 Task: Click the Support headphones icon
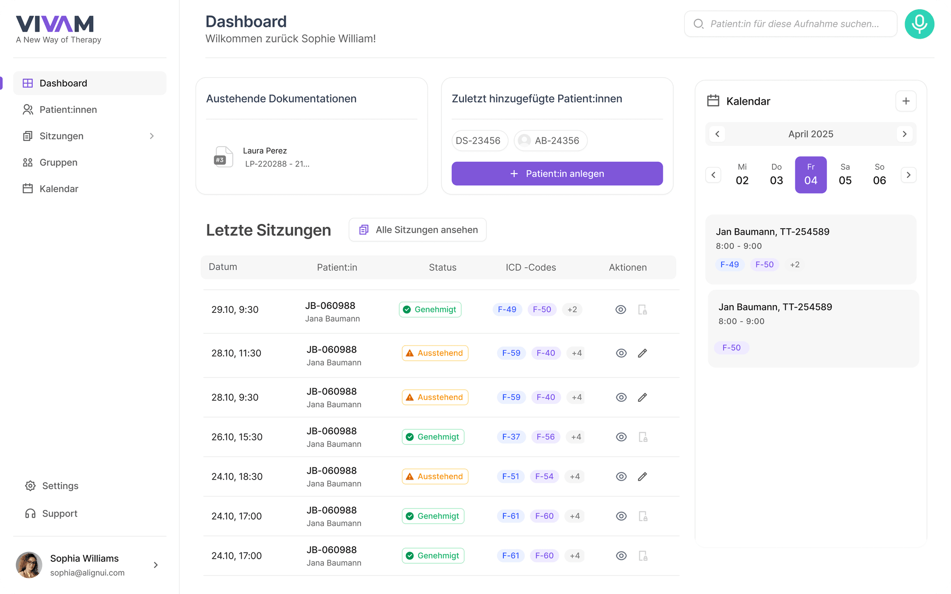point(30,513)
